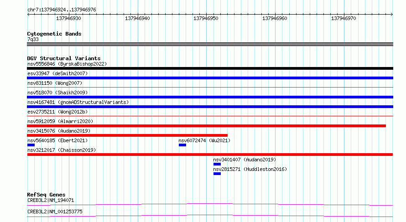Click the RefSeq Genes track title
Image resolution: width=406 pixels, height=222 pixels.
[x=46, y=195]
